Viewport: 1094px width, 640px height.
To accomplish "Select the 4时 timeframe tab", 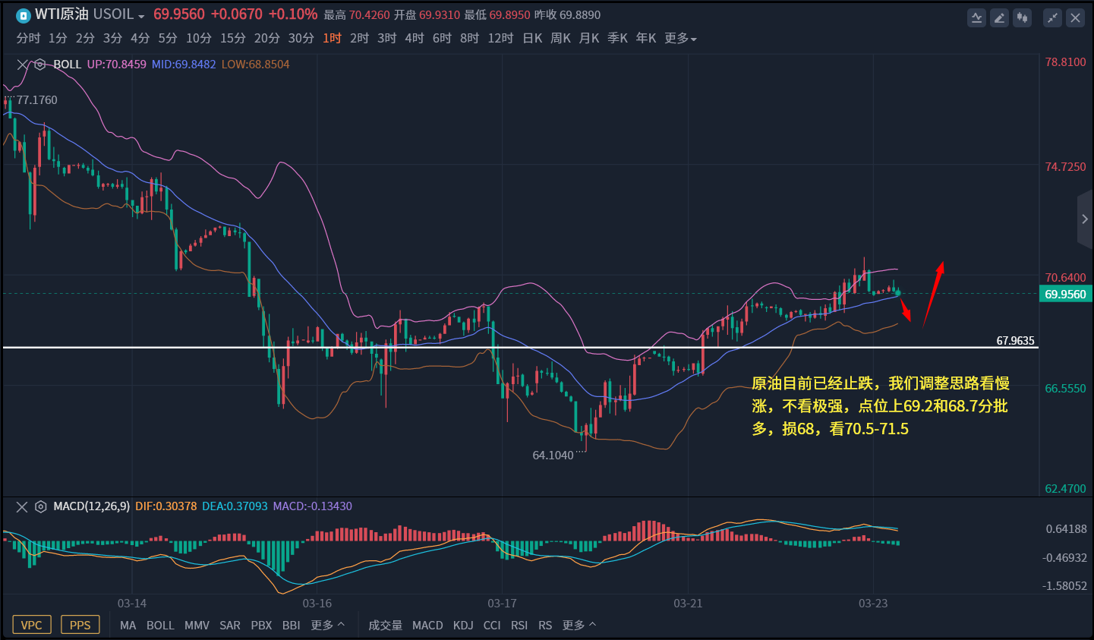I will coord(415,38).
